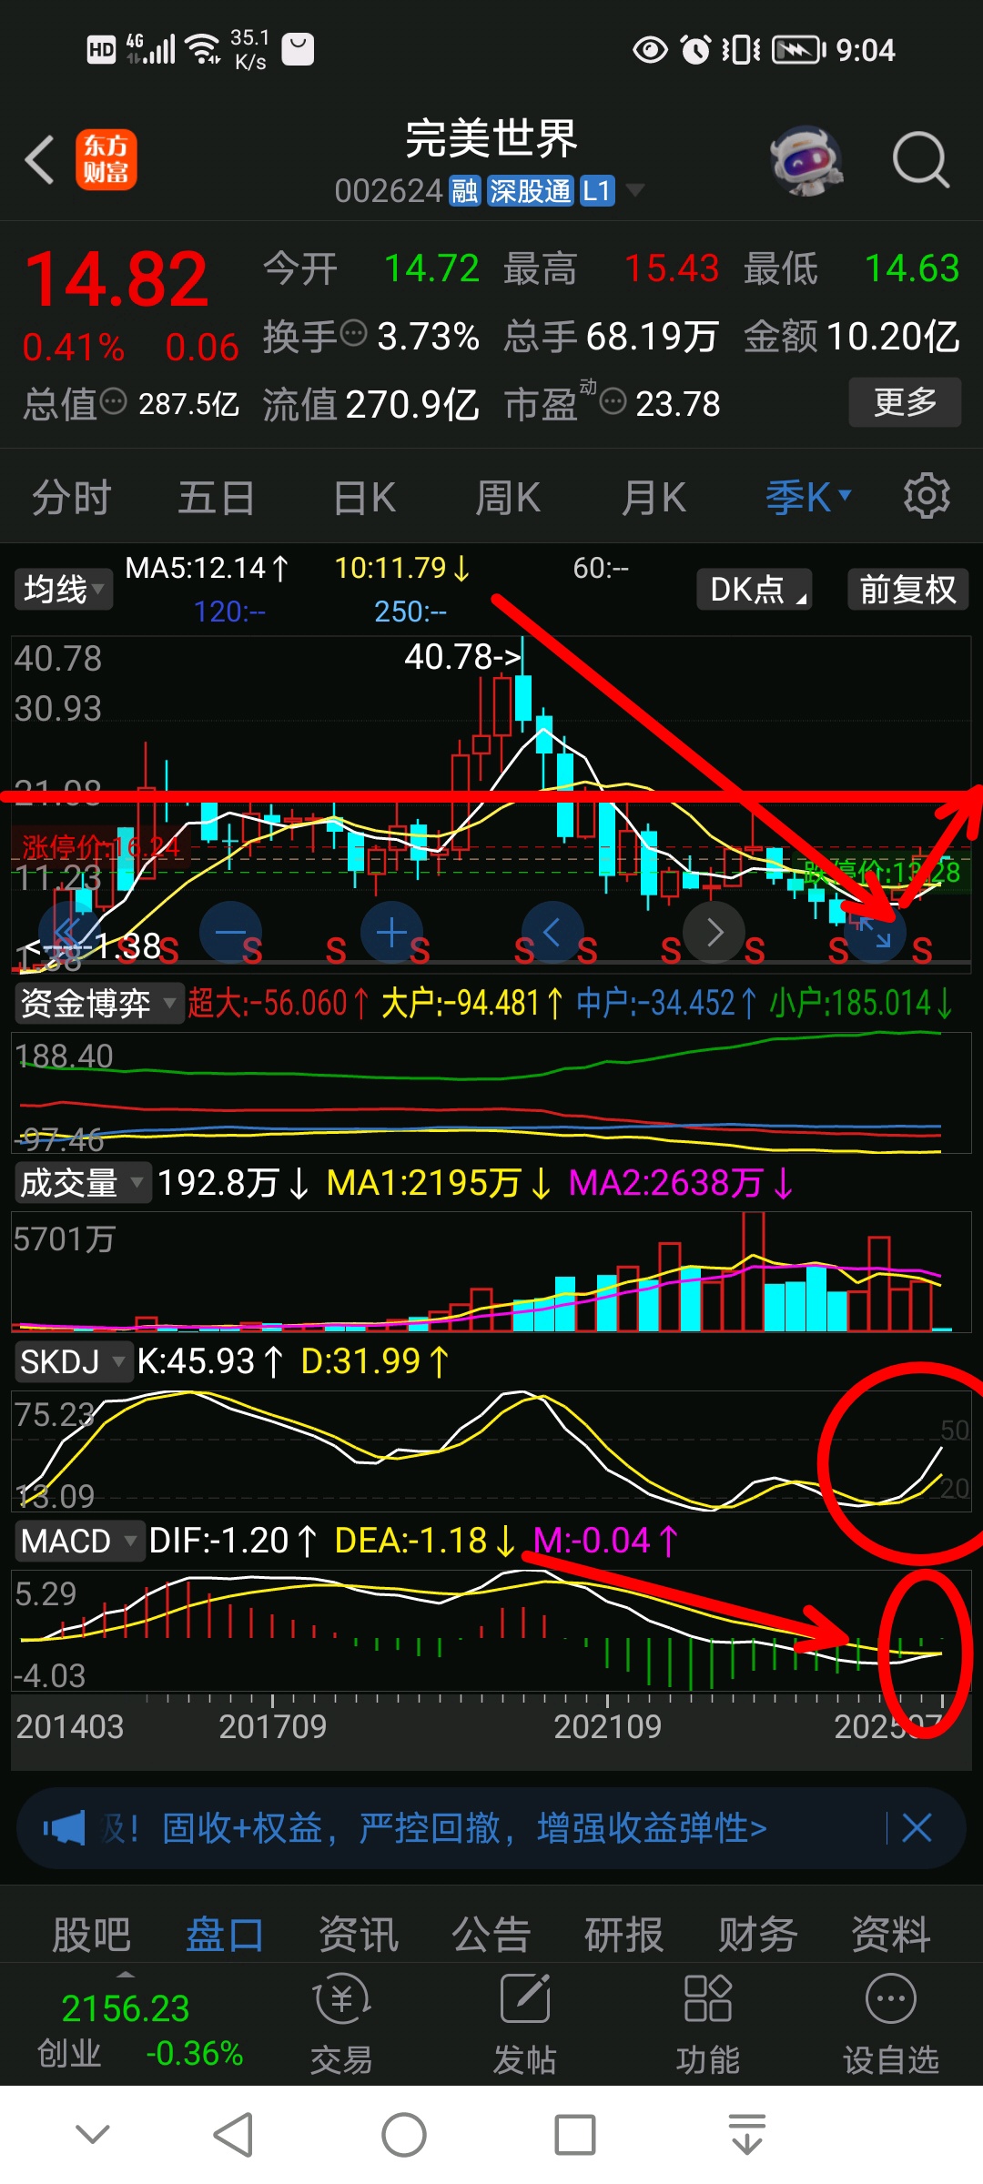This screenshot has width=983, height=2184.
Task: Close the promo banner with X
Action: (x=917, y=1827)
